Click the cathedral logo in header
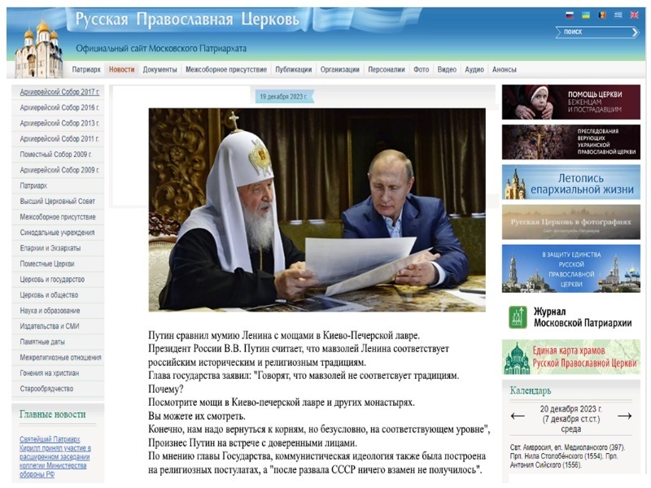 click(x=37, y=49)
